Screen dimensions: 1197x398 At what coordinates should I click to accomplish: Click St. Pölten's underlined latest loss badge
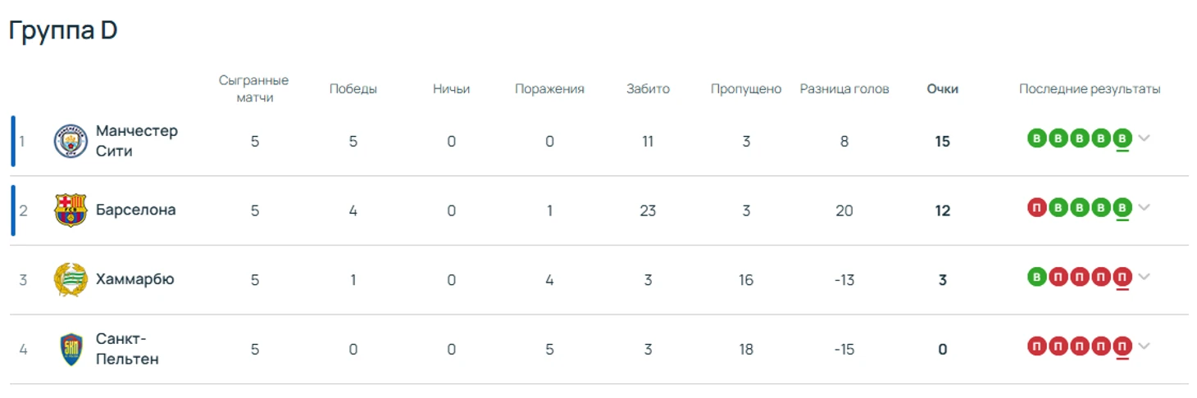(x=1122, y=346)
